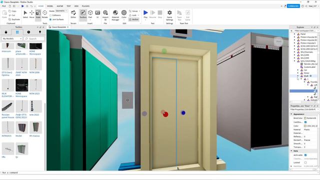
Task: Open the Material Manager
Action: pos(115,15)
